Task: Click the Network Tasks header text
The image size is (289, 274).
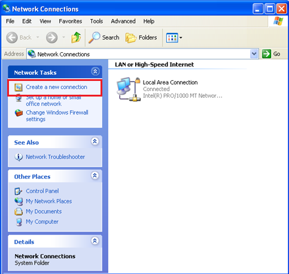Action: (x=35, y=73)
